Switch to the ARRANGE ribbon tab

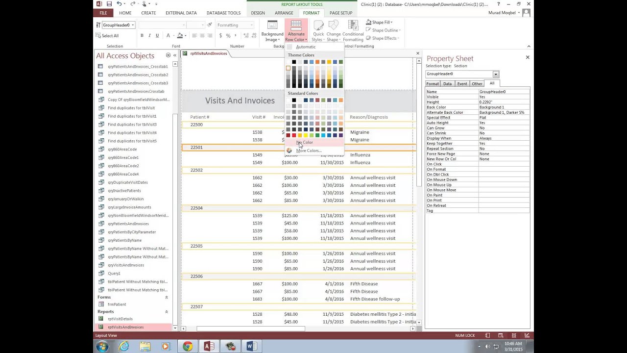click(284, 13)
